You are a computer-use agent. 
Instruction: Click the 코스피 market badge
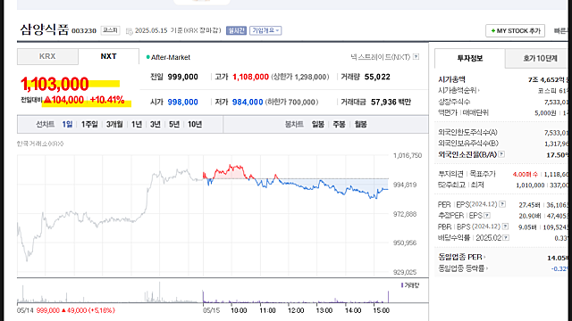(x=110, y=30)
